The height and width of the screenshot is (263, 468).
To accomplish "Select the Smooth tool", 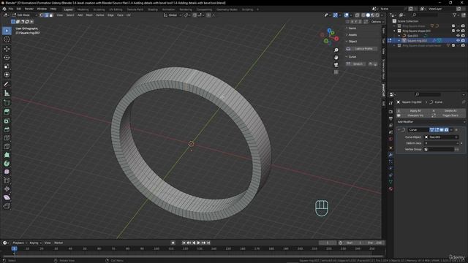I will pos(7,172).
